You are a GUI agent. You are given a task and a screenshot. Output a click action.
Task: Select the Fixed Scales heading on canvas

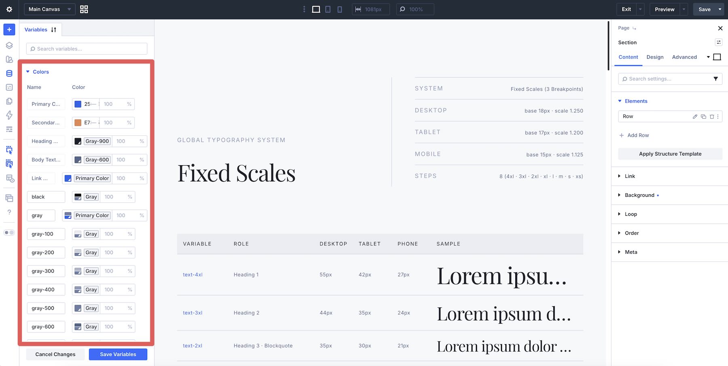(237, 173)
